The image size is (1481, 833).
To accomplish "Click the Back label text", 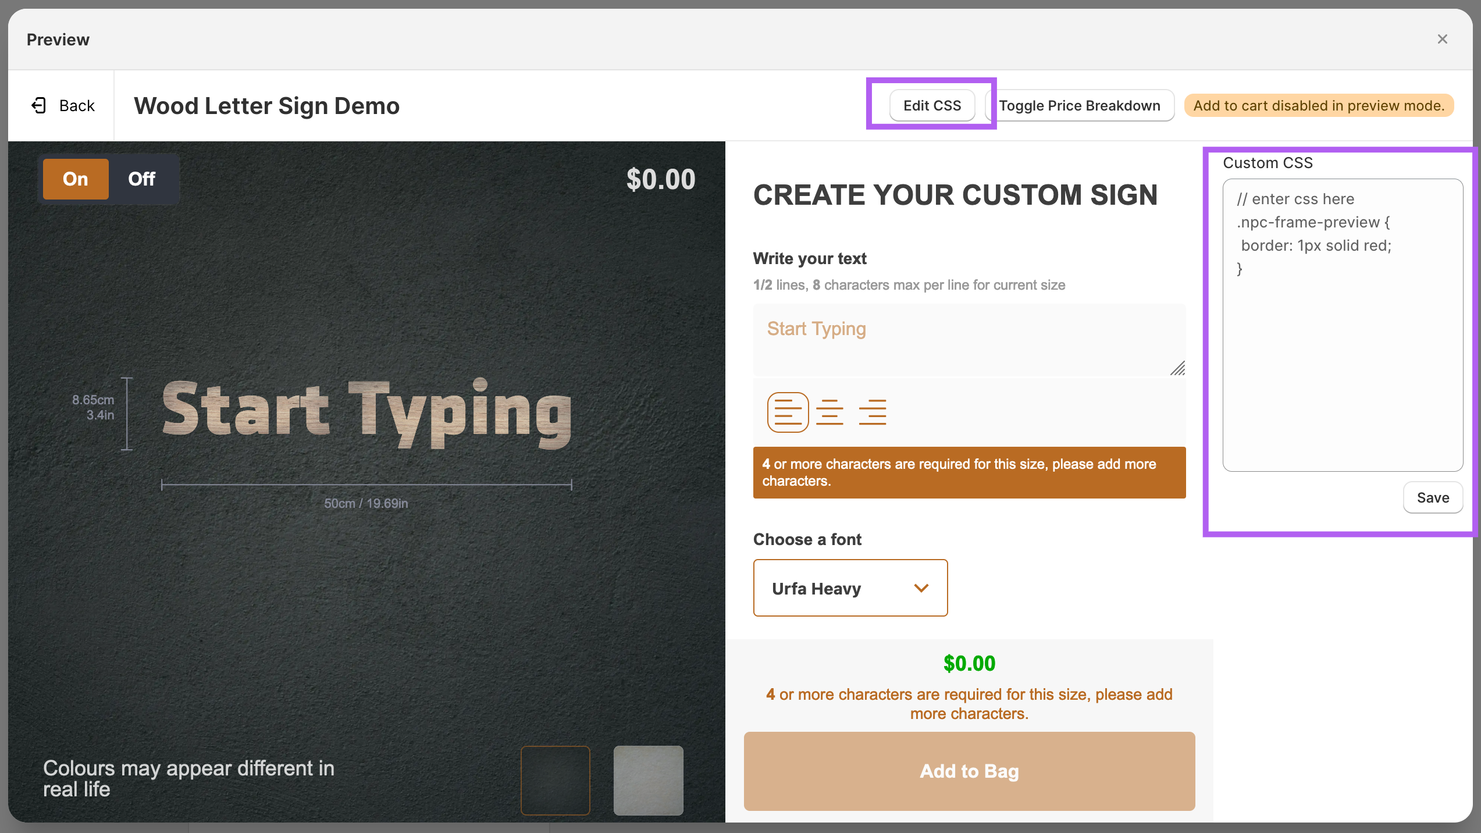I will tap(77, 106).
